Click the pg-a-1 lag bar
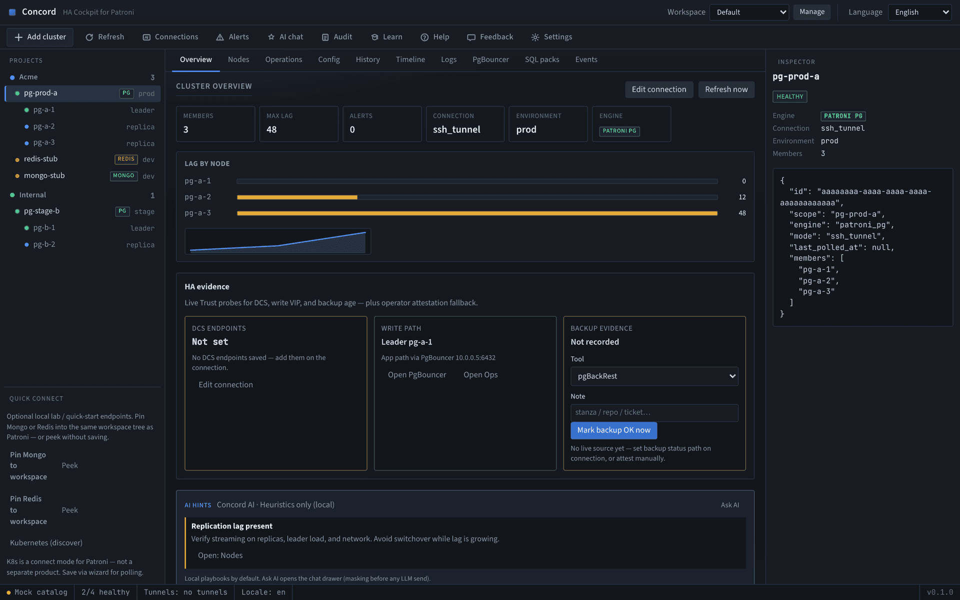Viewport: 960px width, 600px height. click(x=477, y=181)
